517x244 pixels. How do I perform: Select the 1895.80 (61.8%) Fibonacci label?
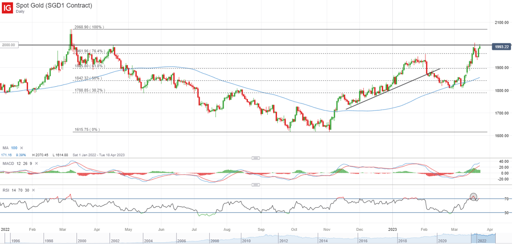tap(90, 66)
